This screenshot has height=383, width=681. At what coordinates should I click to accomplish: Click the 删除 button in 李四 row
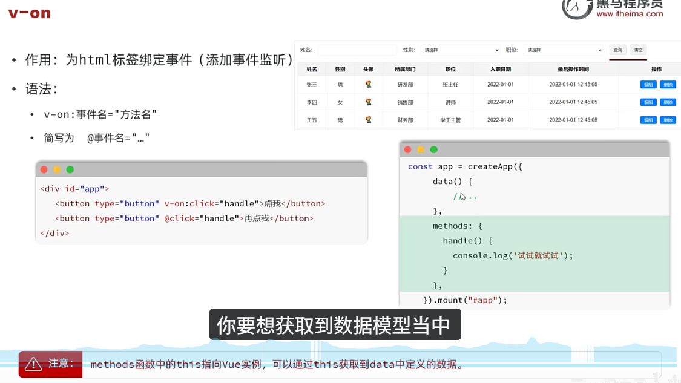pos(668,102)
